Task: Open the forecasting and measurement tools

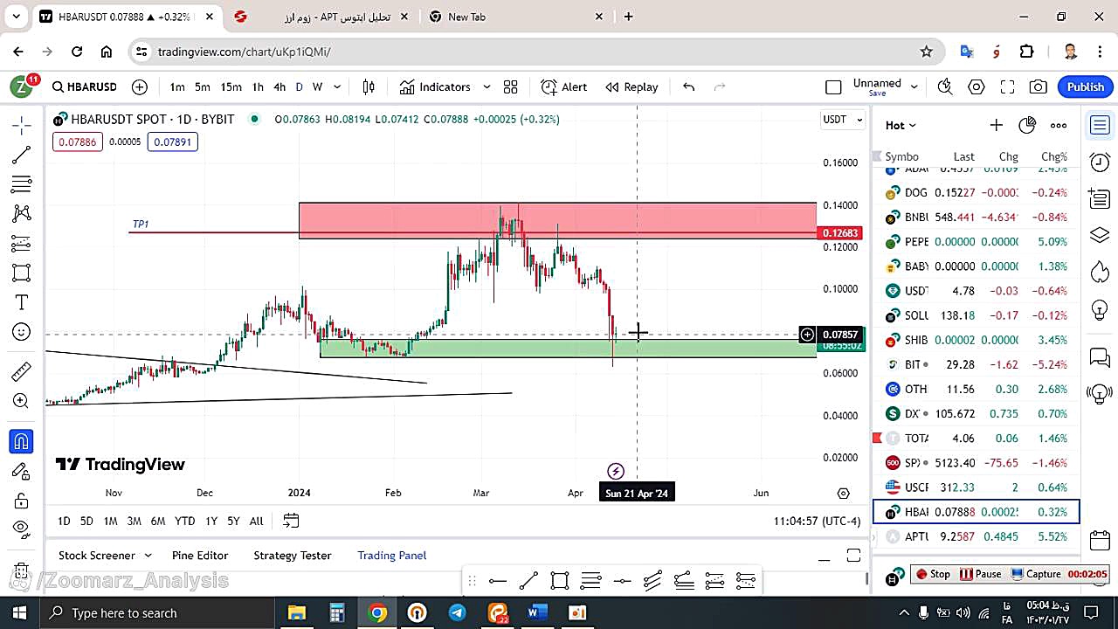Action: pos(22,243)
